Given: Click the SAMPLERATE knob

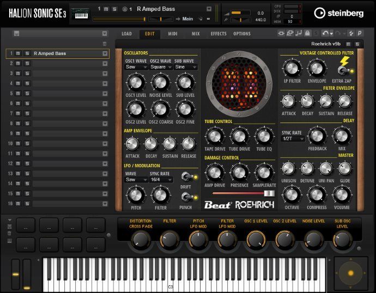Looking at the screenshot, I should point(264,173).
